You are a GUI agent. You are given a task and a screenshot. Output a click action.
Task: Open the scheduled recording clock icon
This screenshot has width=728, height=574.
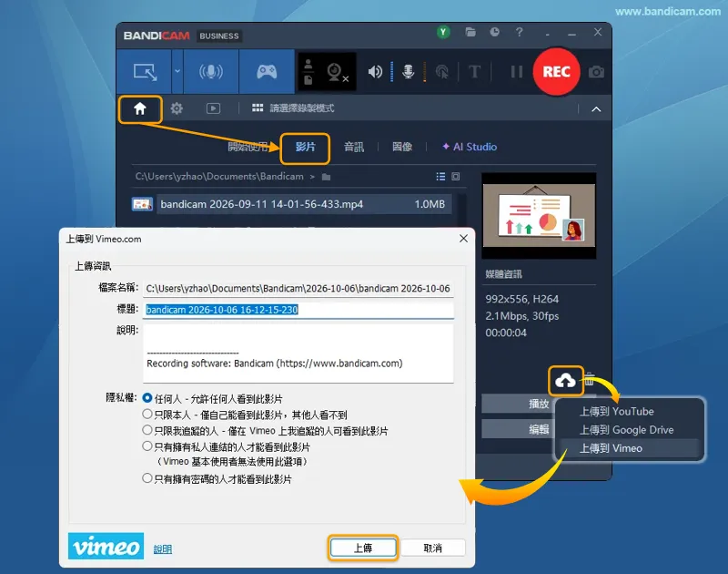coord(494,32)
